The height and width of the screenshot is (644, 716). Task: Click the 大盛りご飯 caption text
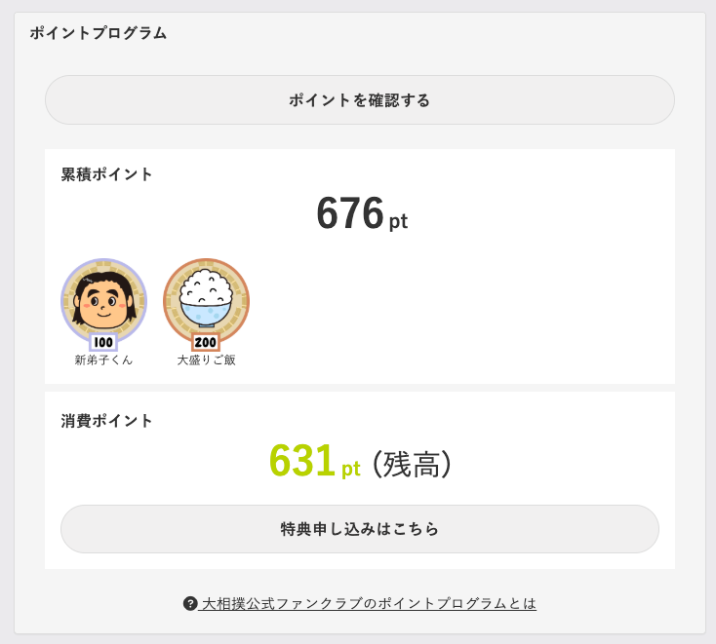click(207, 360)
